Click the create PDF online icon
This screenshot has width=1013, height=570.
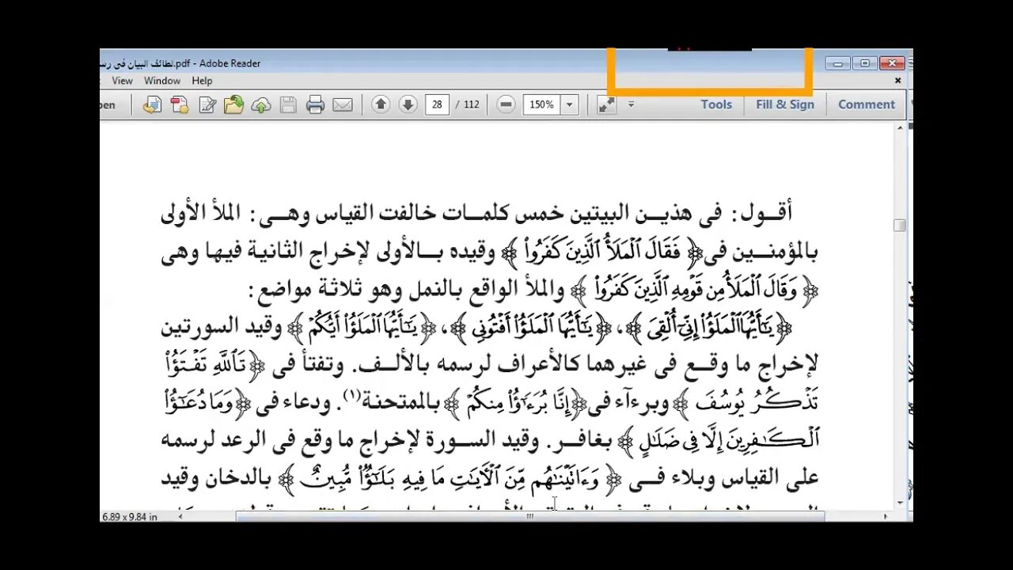coord(180,104)
